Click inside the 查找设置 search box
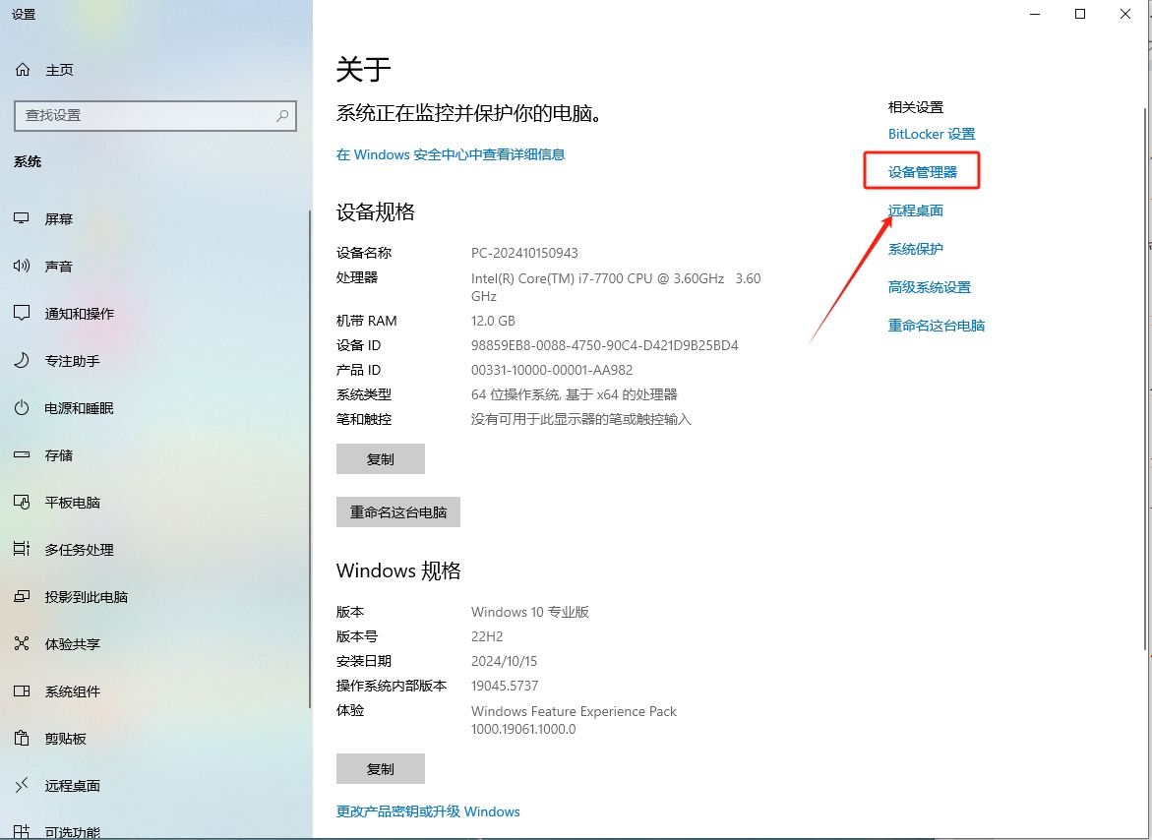The width and height of the screenshot is (1152, 840). click(x=154, y=116)
